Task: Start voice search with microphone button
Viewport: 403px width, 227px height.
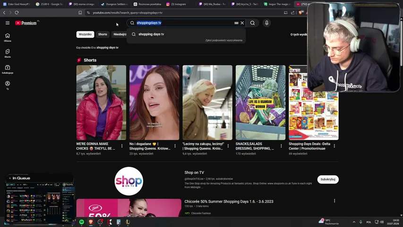Action: pos(266,23)
